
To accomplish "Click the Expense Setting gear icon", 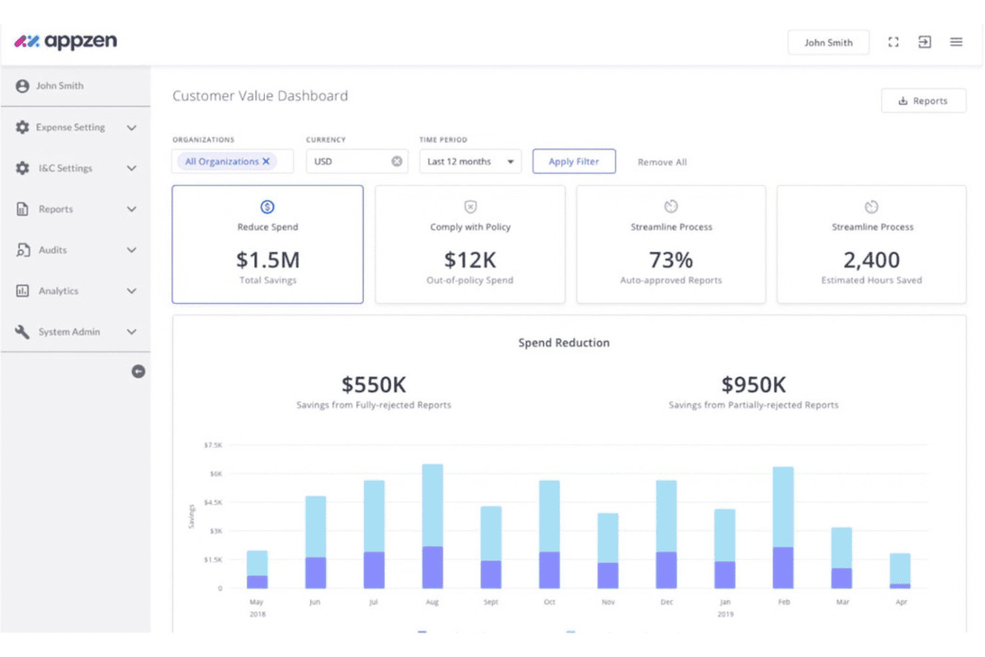I will coord(22,127).
